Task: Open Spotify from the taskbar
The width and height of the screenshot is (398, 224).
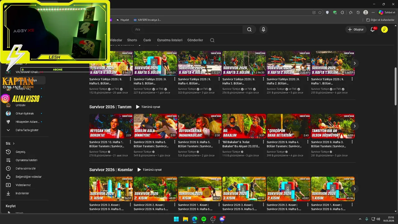Action: 204,219
